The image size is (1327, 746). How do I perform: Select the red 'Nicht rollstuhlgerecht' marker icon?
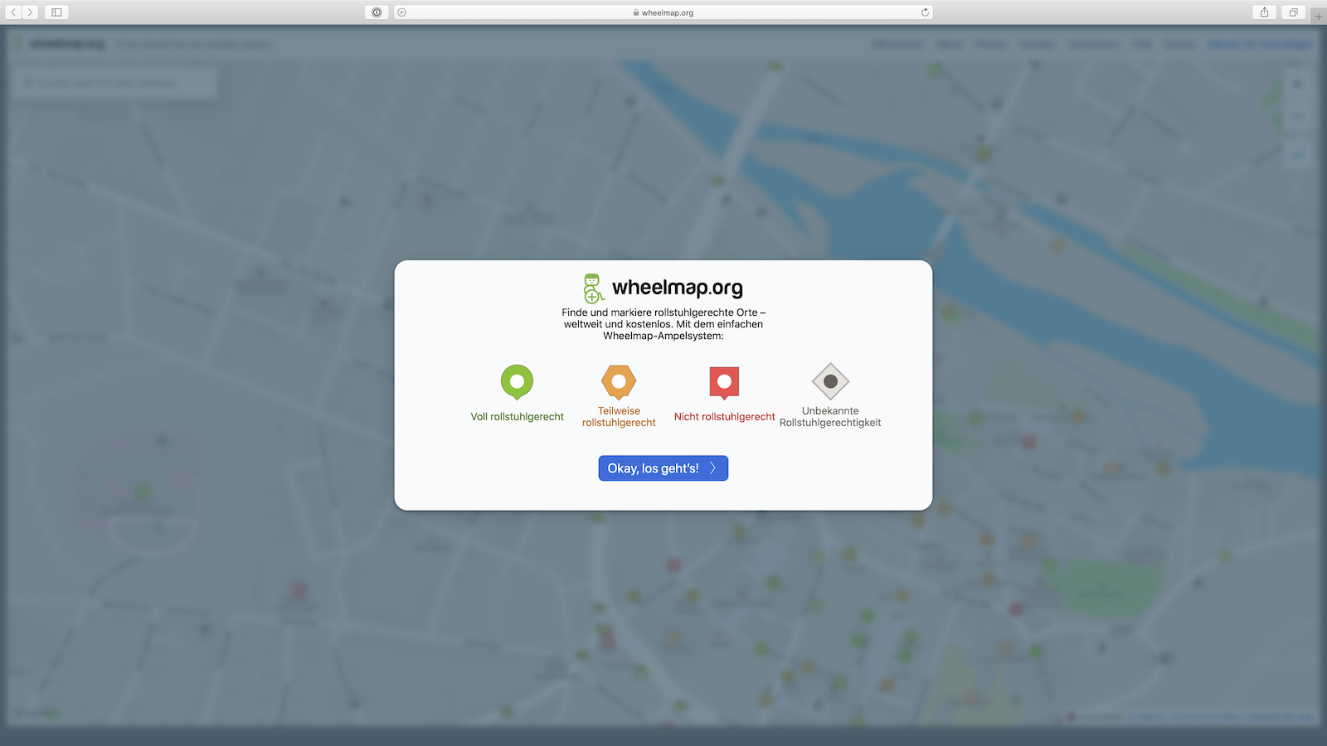(x=724, y=383)
